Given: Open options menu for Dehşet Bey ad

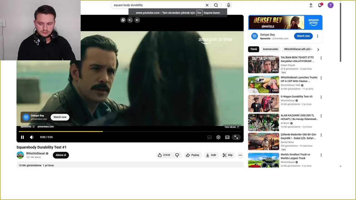Looking at the screenshot, I should coord(318,36).
